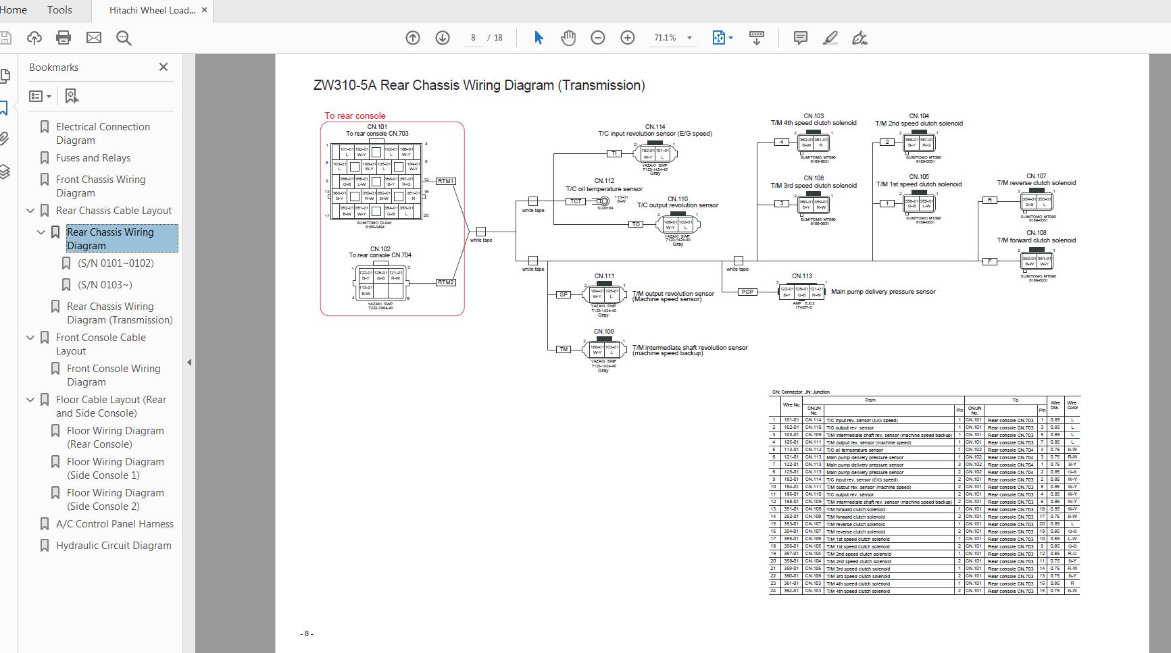Toggle the bookmarks options menu
1171x653 pixels.
point(40,96)
